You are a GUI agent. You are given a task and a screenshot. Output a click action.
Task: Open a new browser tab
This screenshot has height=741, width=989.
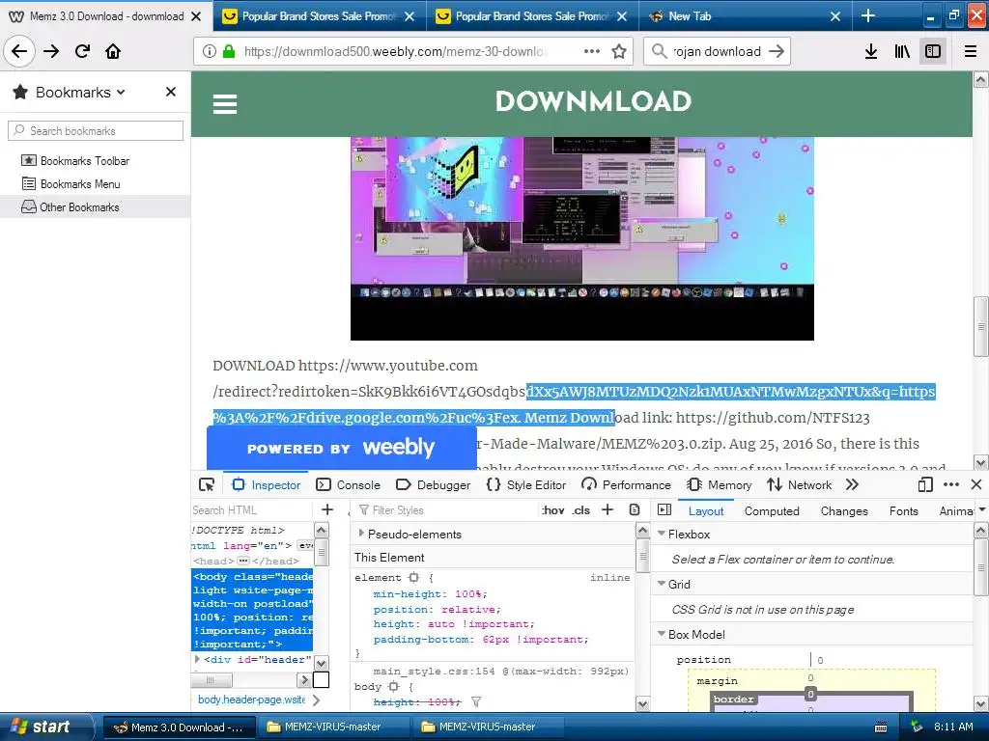(868, 15)
